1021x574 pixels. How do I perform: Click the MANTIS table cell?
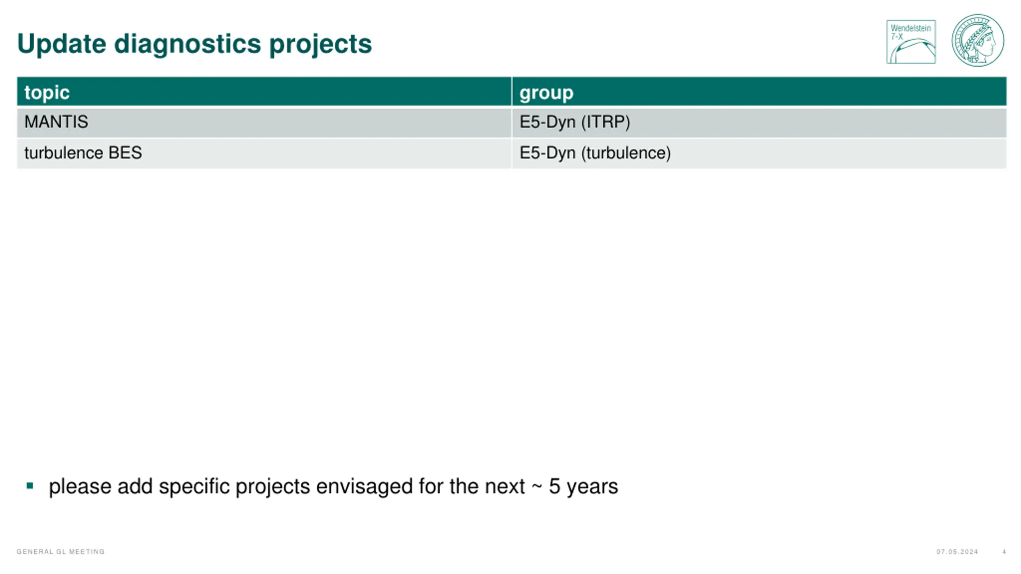coord(264,123)
